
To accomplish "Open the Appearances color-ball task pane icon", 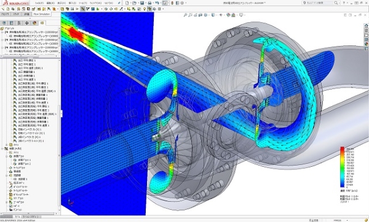I will coord(366,44).
